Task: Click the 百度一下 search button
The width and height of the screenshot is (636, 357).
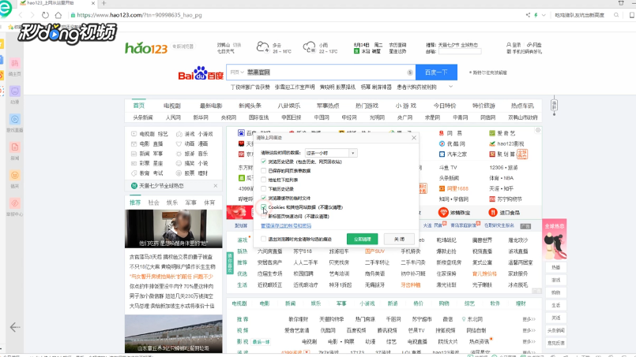Action: pos(436,72)
